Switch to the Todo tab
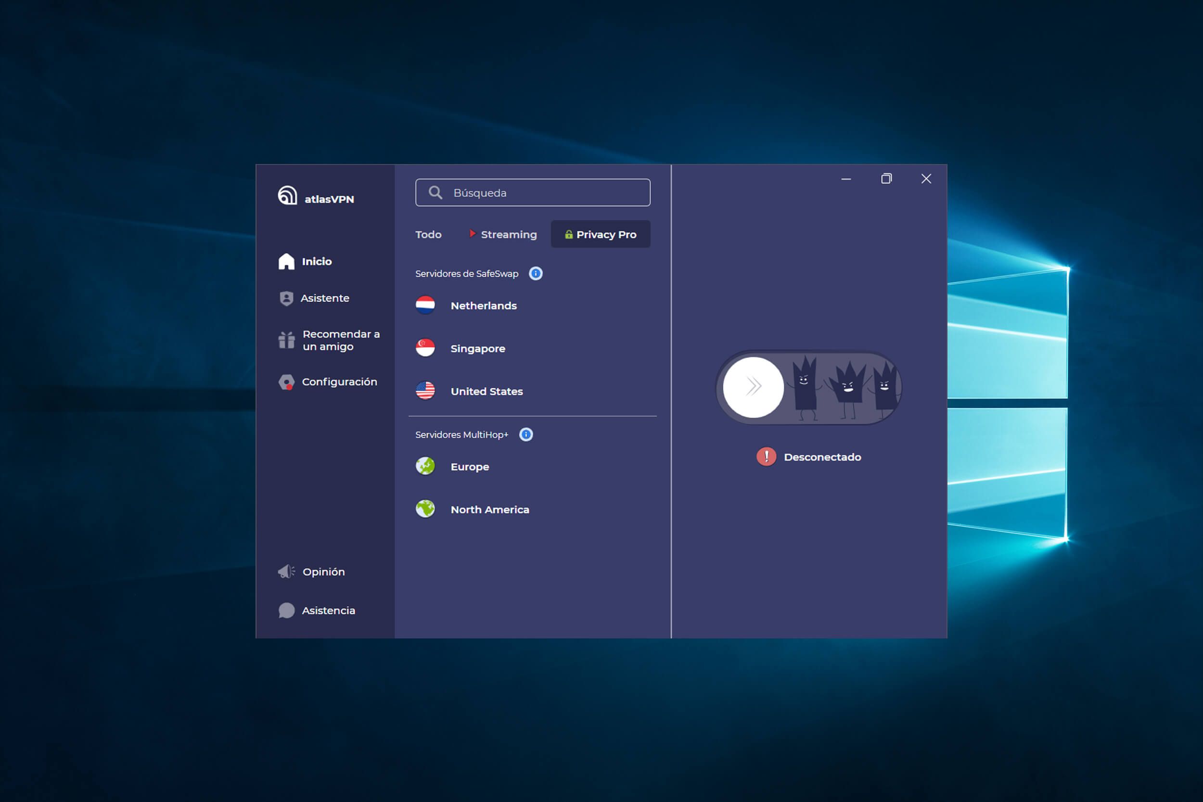This screenshot has width=1203, height=802. [428, 234]
